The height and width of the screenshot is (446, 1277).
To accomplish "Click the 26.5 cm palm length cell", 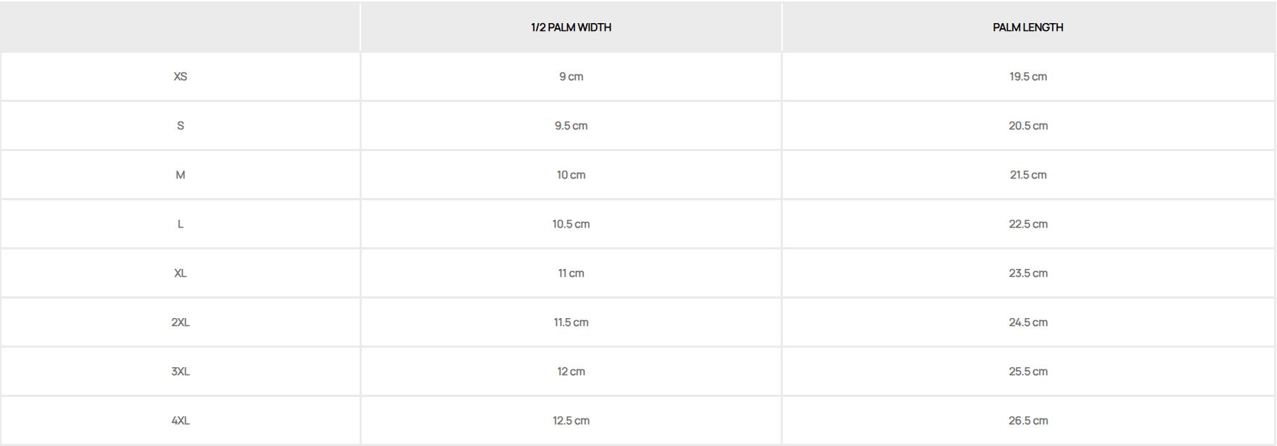I will [1028, 421].
